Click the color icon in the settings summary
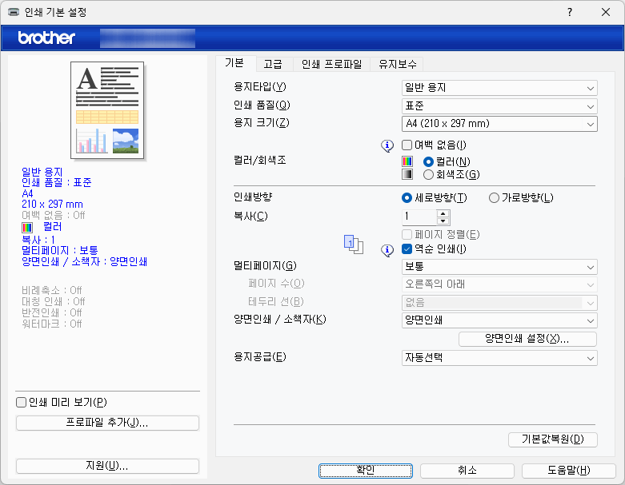The height and width of the screenshot is (485, 625). pos(28,227)
